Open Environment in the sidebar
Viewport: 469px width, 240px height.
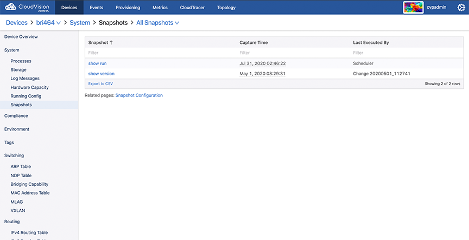(x=17, y=129)
